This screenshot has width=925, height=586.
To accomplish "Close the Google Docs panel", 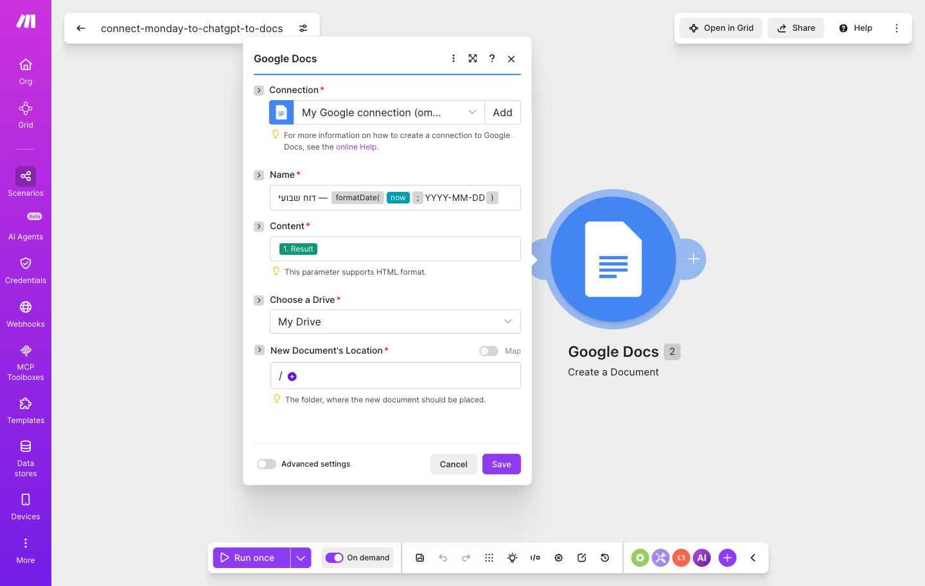I will (x=511, y=58).
